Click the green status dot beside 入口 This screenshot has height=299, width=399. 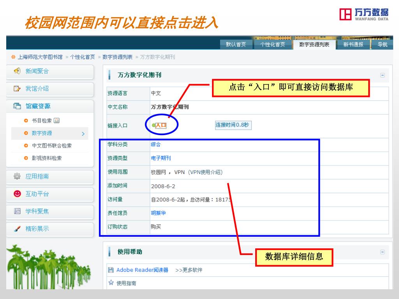tap(154, 125)
